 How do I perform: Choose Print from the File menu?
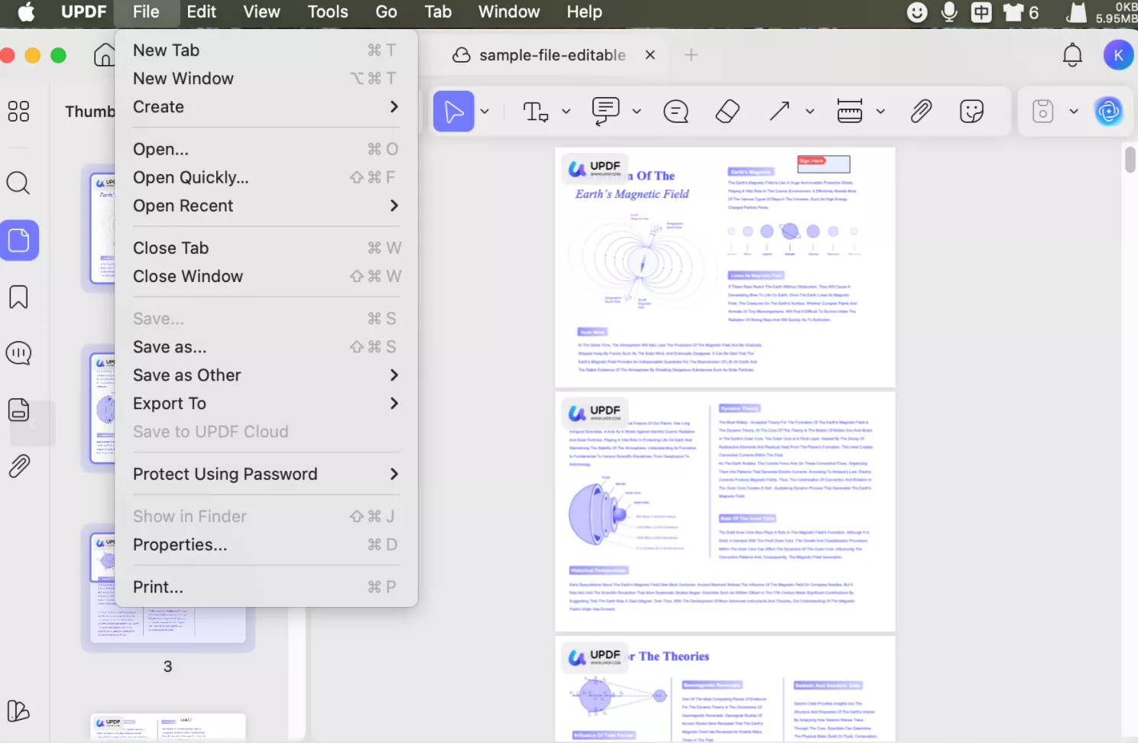pyautogui.click(x=158, y=586)
